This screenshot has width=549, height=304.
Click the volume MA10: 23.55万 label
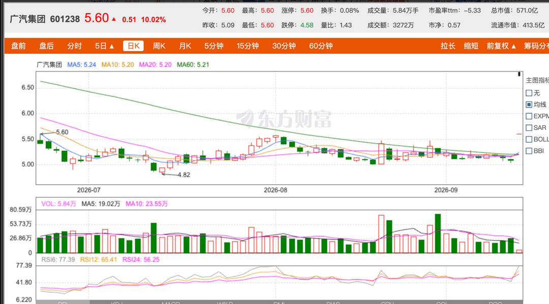(146, 204)
